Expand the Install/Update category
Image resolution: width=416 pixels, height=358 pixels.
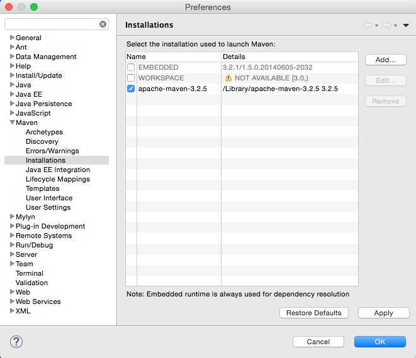12,75
